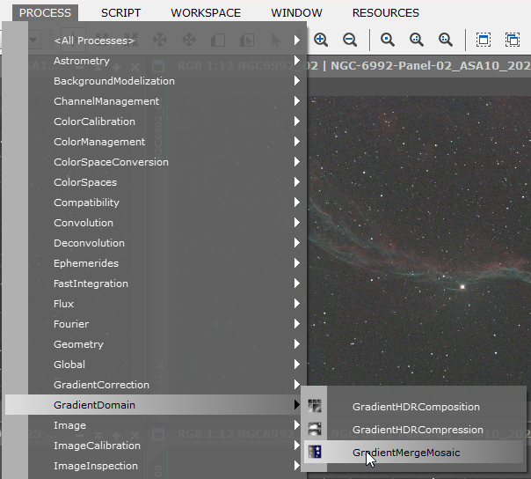Click the Zoom Out magnifier icon
531x479 pixels.
[350, 40]
